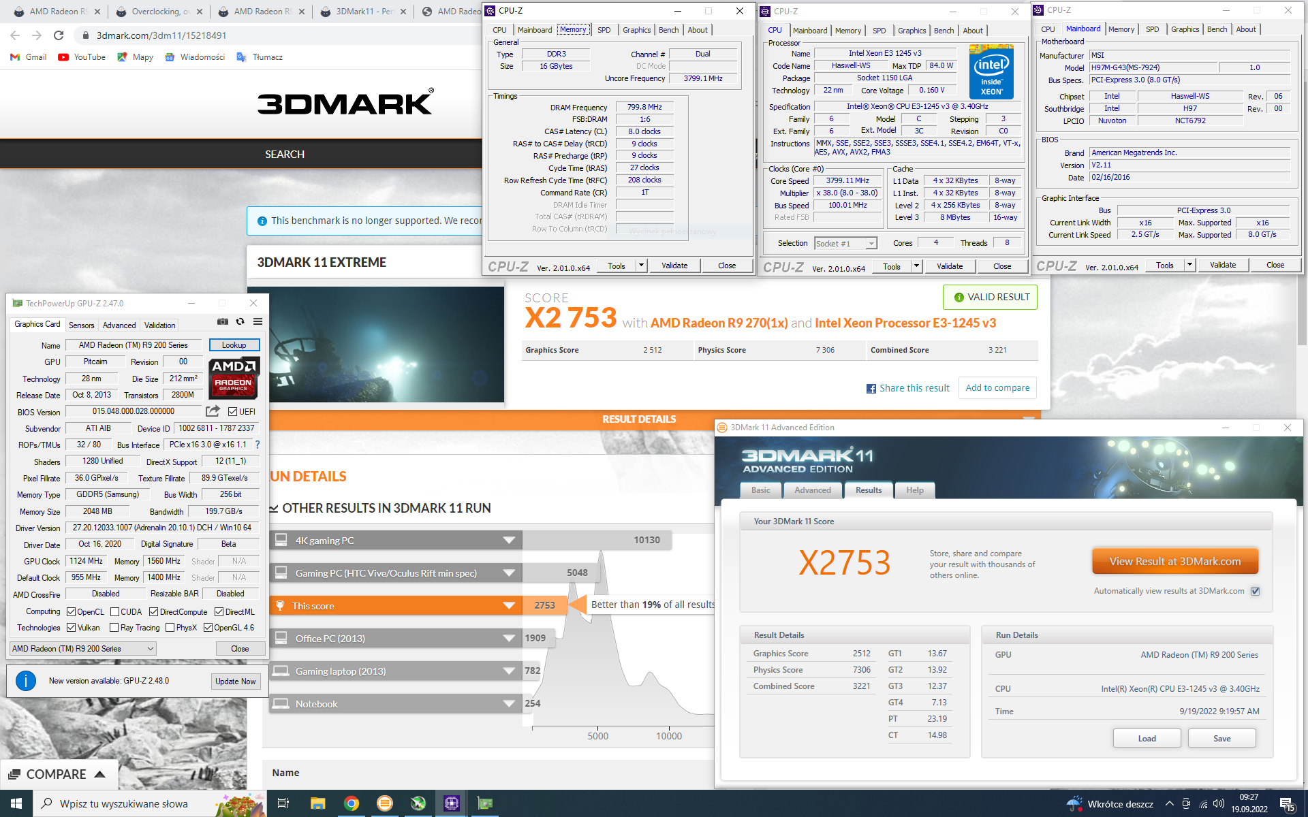Viewport: 1308px width, 817px height.
Task: Open the Help tab in 3DMark 11
Action: pyautogui.click(x=914, y=490)
